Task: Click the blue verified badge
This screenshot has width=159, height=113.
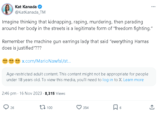Action: point(40,7)
